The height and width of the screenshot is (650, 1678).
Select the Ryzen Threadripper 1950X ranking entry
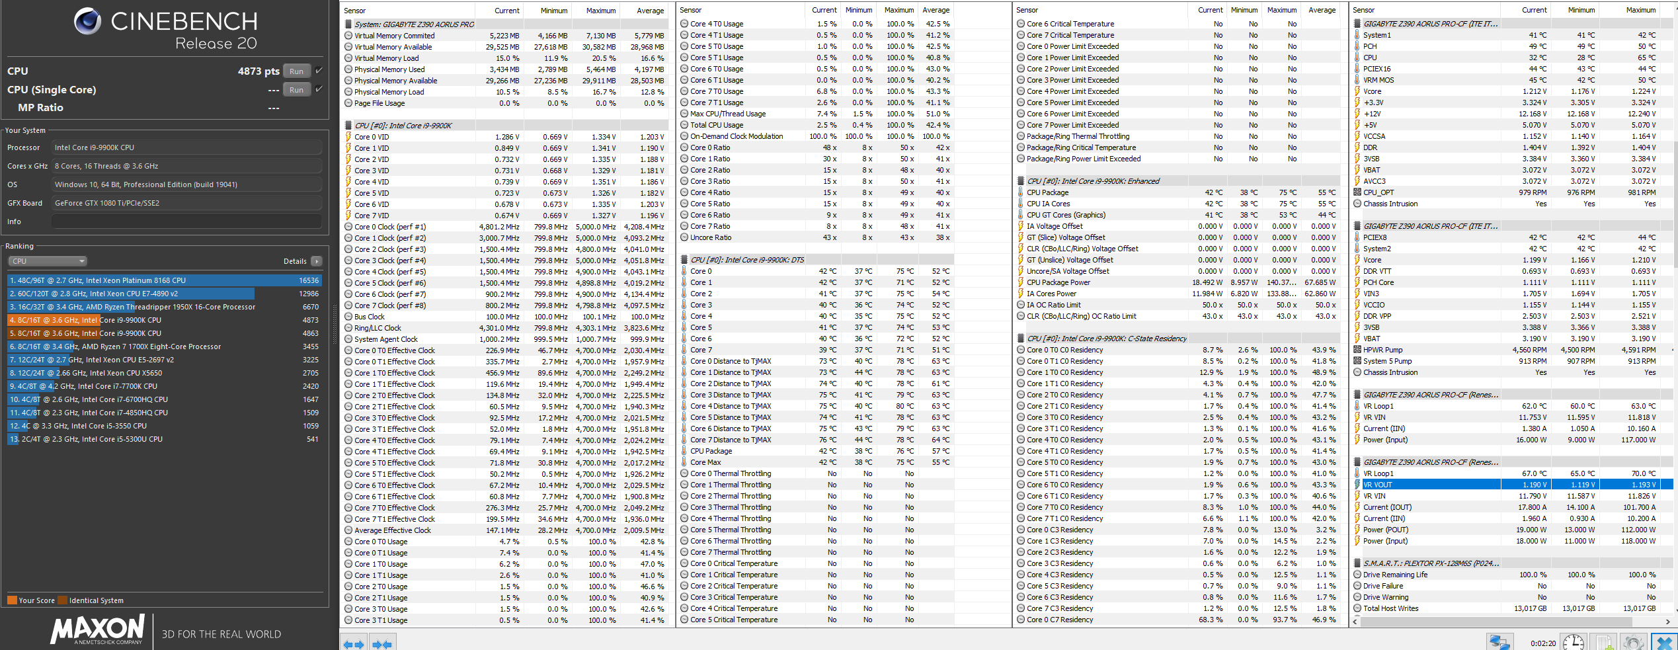[x=165, y=307]
